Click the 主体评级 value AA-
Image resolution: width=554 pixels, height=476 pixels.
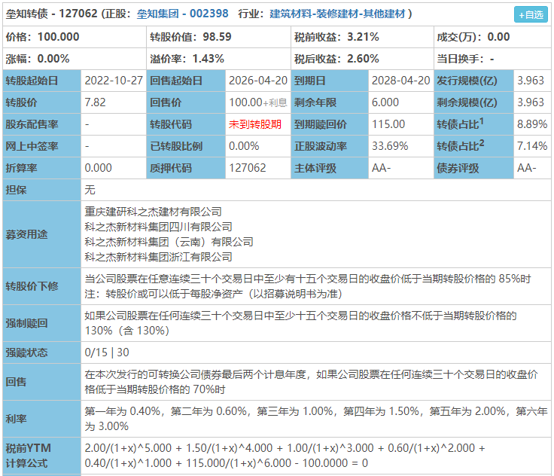[381, 168]
